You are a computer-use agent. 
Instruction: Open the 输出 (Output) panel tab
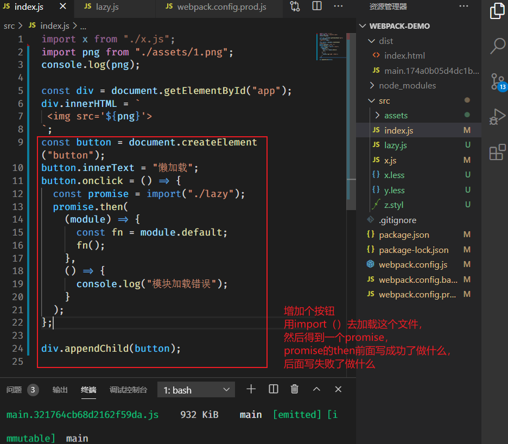(60, 390)
